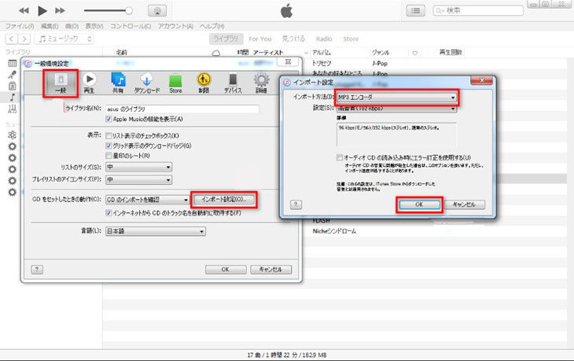Click the インポート設定 button
The width and height of the screenshot is (574, 361).
(x=224, y=200)
